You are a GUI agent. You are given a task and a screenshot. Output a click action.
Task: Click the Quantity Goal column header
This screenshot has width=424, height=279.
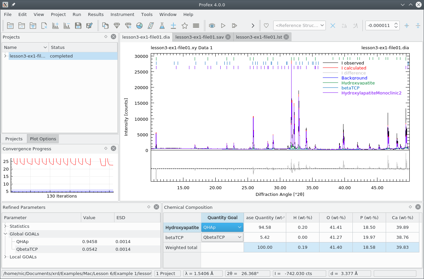pyautogui.click(x=222, y=217)
